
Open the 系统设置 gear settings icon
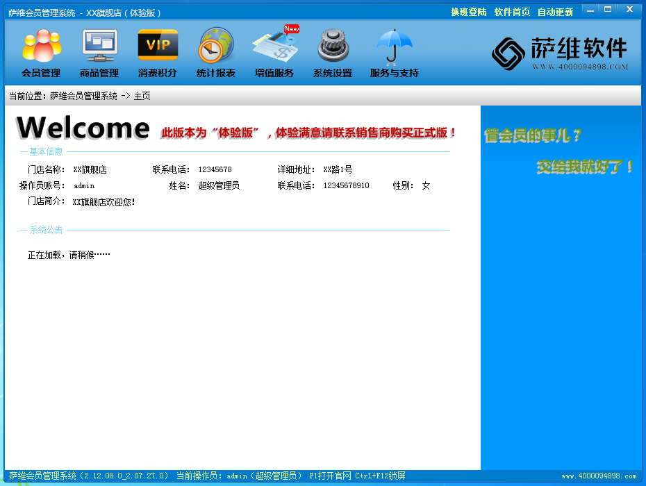pos(333,53)
